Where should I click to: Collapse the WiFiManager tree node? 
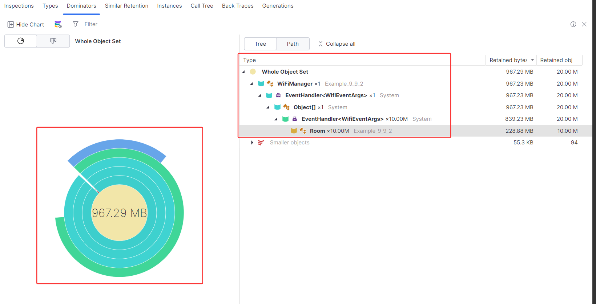click(x=251, y=84)
